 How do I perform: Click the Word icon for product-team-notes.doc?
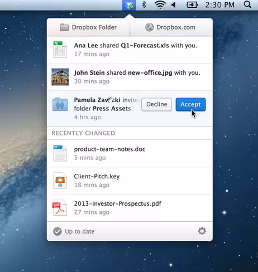coord(60,153)
